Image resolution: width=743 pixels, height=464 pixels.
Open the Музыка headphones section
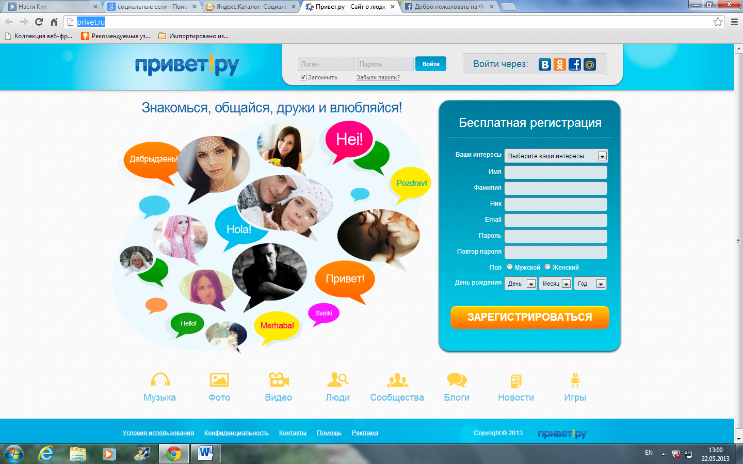point(160,387)
